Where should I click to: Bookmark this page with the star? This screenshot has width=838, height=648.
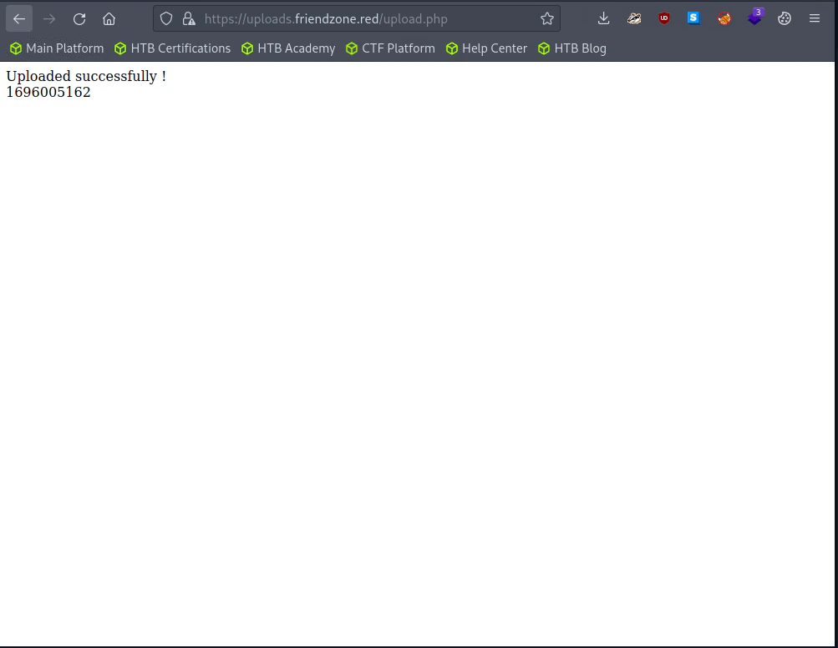pos(546,19)
